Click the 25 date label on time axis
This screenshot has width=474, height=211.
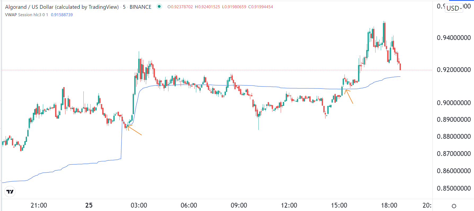point(89,205)
